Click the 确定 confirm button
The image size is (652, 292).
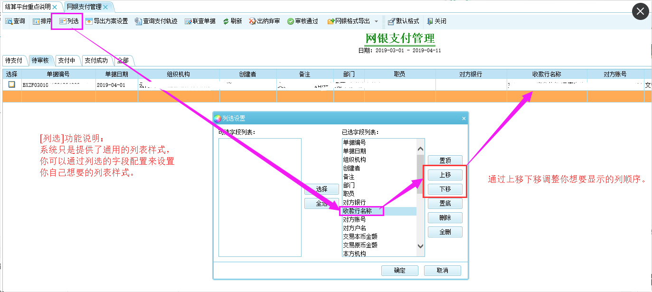click(399, 271)
